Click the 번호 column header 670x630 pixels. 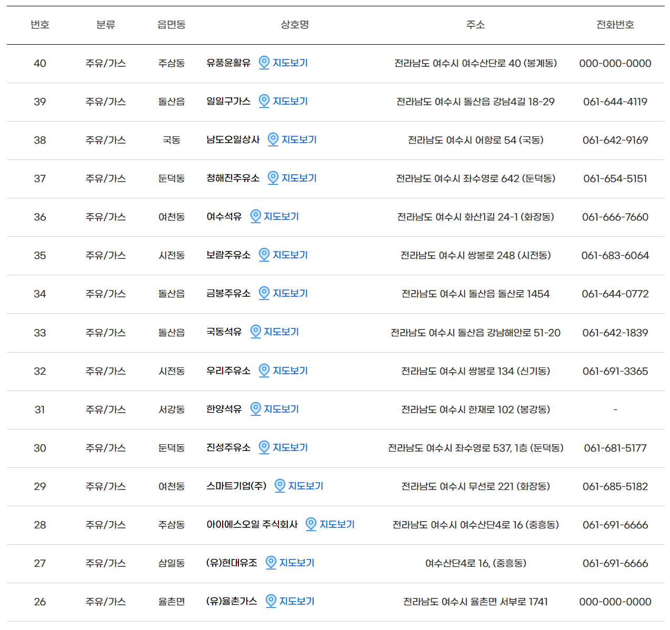40,25
